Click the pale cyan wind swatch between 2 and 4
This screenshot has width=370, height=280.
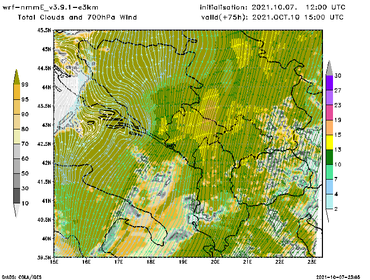tap(329, 202)
